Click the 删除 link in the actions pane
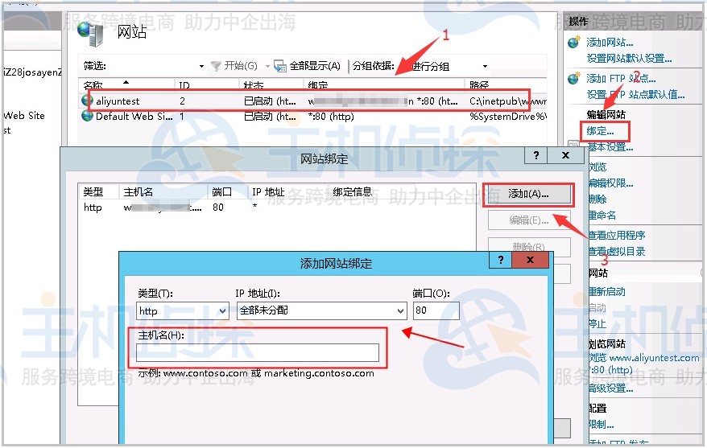Screen dimensions: 707x448 click(x=597, y=199)
